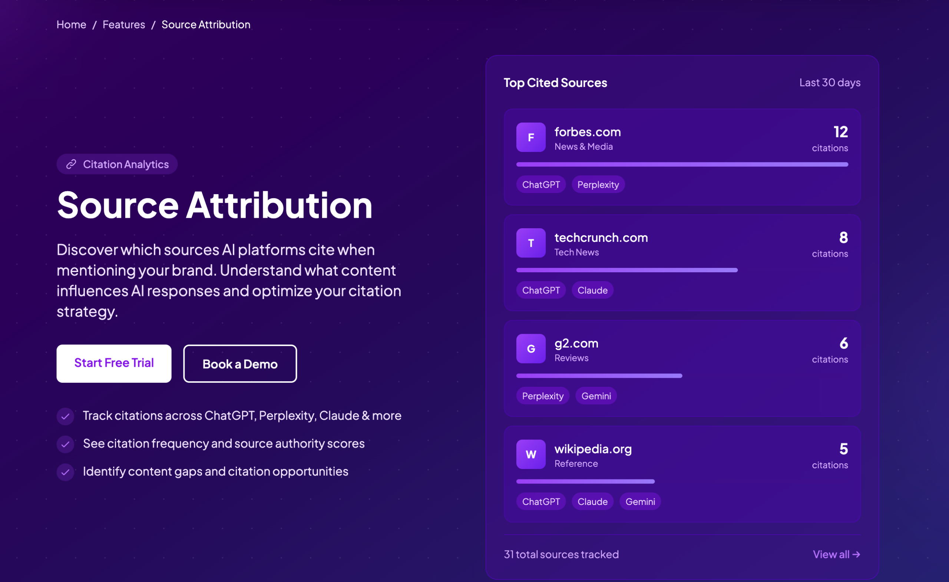Click the techcrunch.com citation progress bar
The height and width of the screenshot is (582, 949).
626,270
